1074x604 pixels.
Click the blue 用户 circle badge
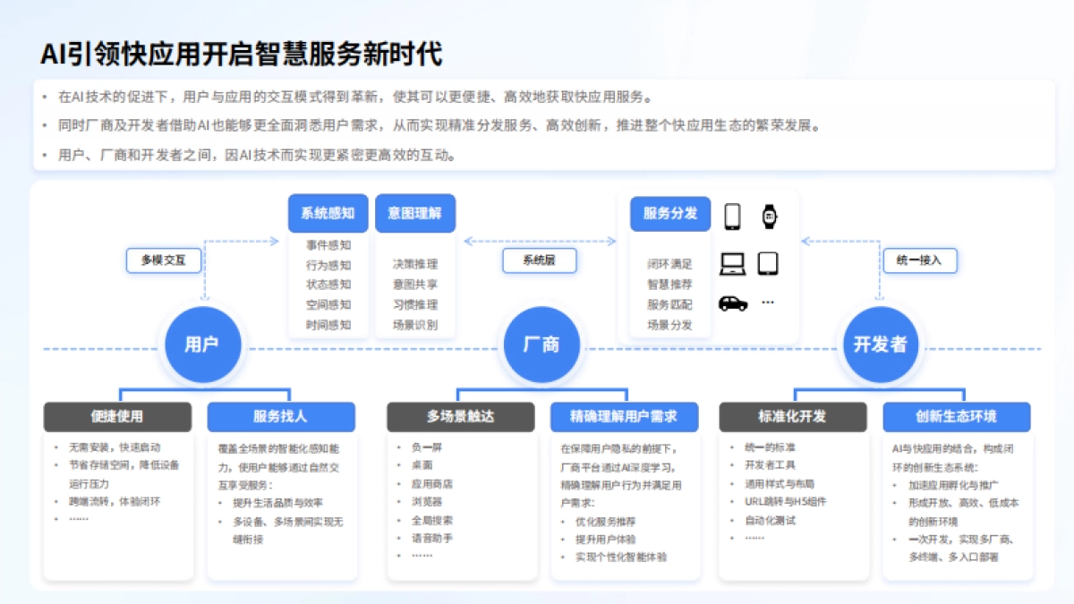click(201, 344)
